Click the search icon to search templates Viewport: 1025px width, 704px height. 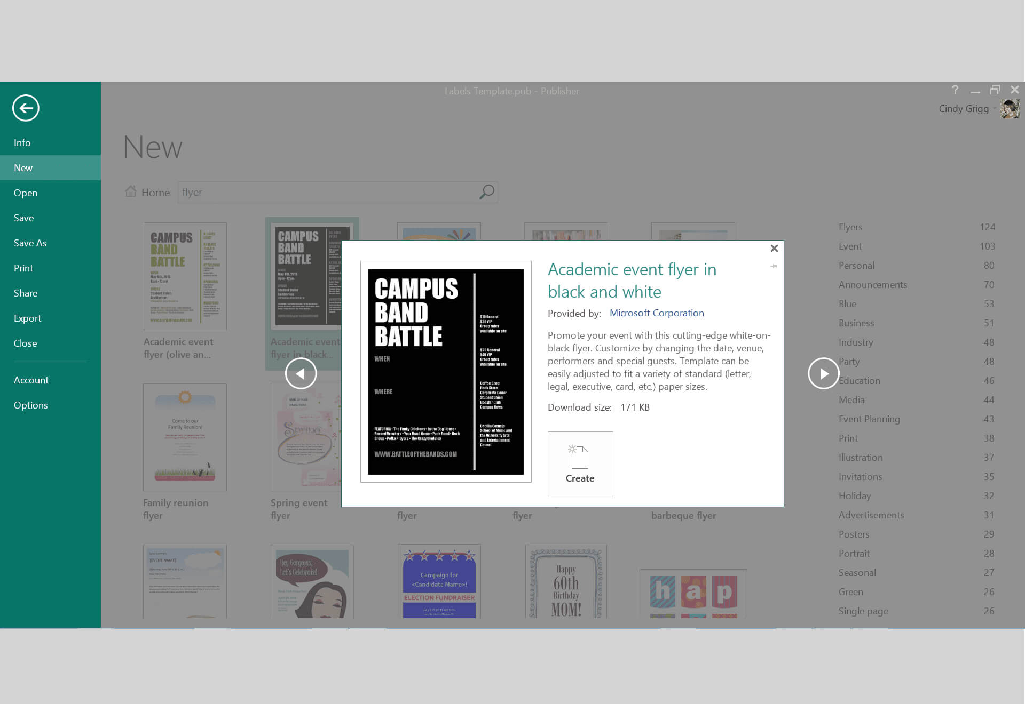coord(487,191)
